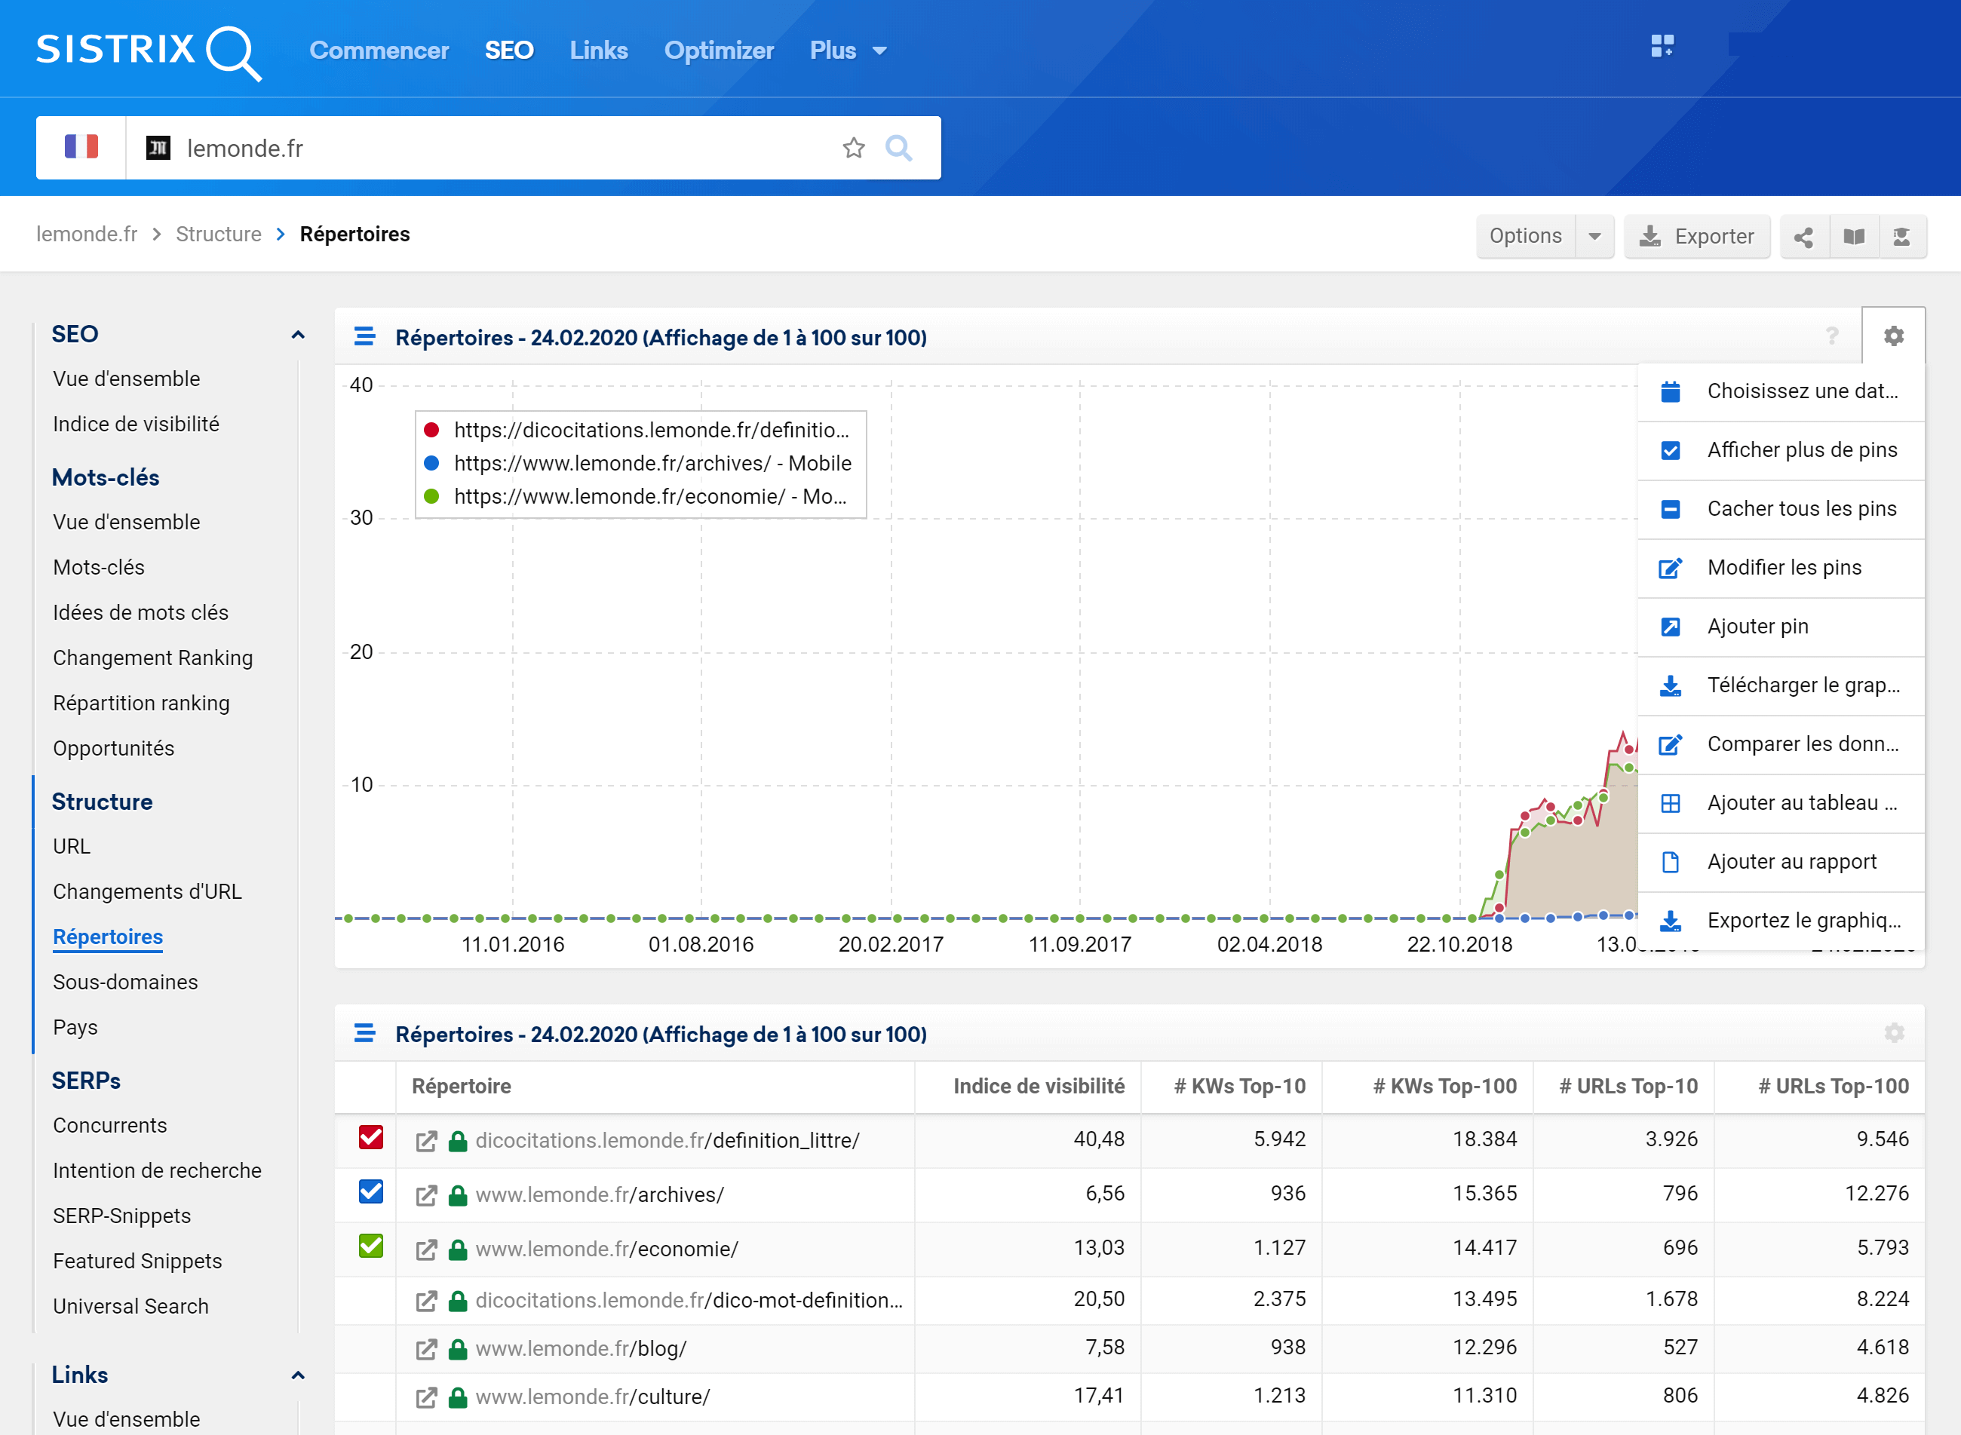Open the external link icon for culture row
1961x1435 pixels.
click(x=425, y=1397)
